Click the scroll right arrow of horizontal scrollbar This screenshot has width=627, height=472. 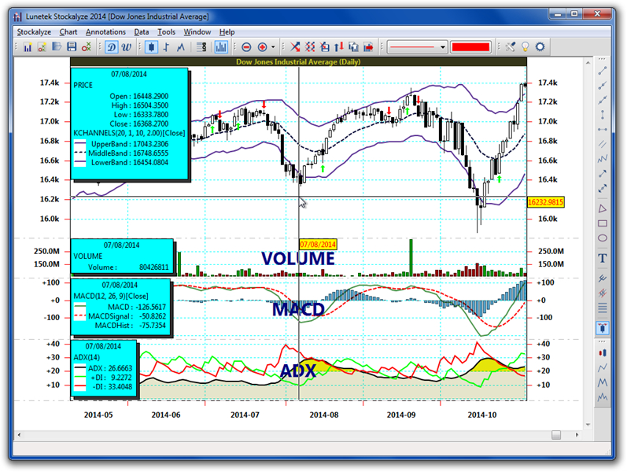(577, 434)
